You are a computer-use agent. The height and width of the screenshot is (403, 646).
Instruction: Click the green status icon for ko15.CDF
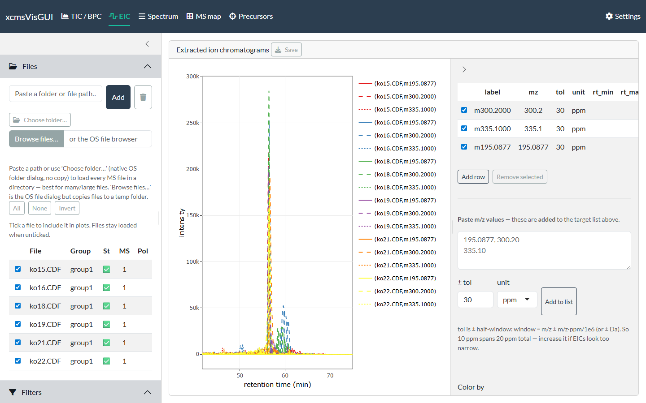(x=106, y=269)
